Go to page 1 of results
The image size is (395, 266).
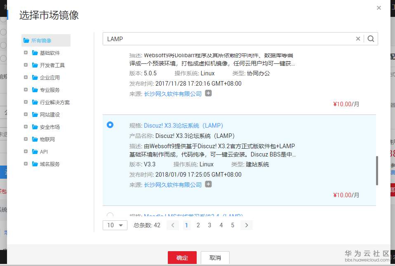tap(186, 225)
